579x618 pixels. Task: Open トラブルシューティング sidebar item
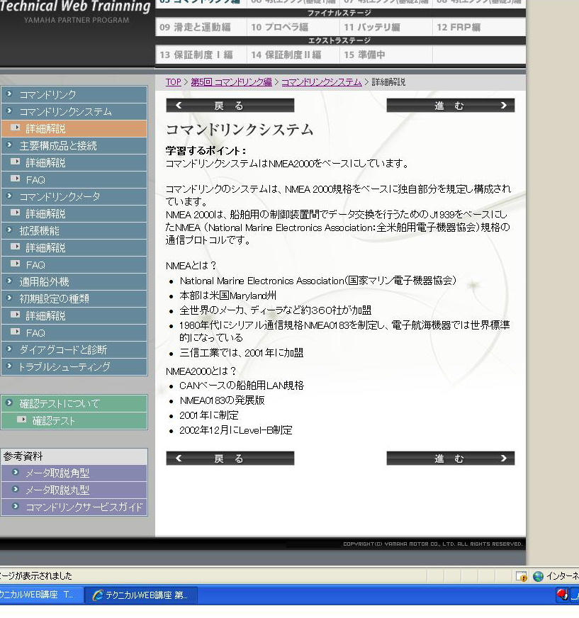pos(74,366)
